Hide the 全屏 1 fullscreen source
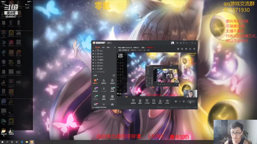The height and width of the screenshot is (144, 257). (x=93, y=69)
